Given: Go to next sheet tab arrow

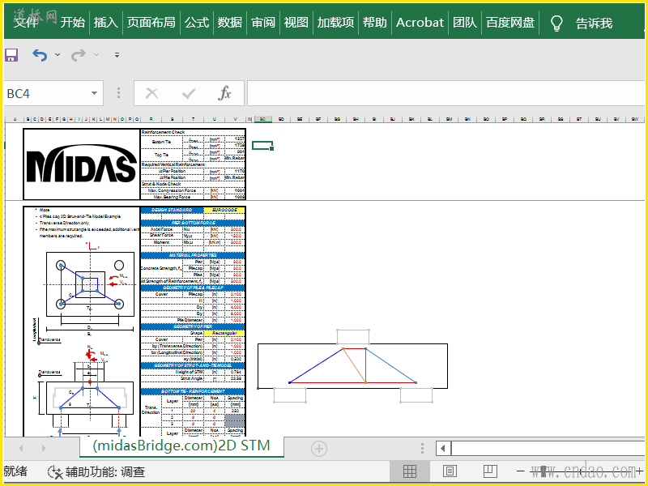Looking at the screenshot, I should point(44,449).
